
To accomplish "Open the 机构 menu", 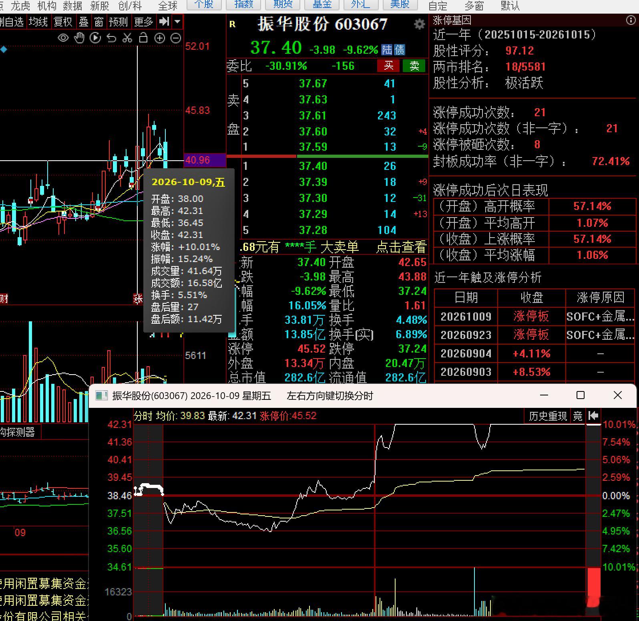I will coord(47,6).
